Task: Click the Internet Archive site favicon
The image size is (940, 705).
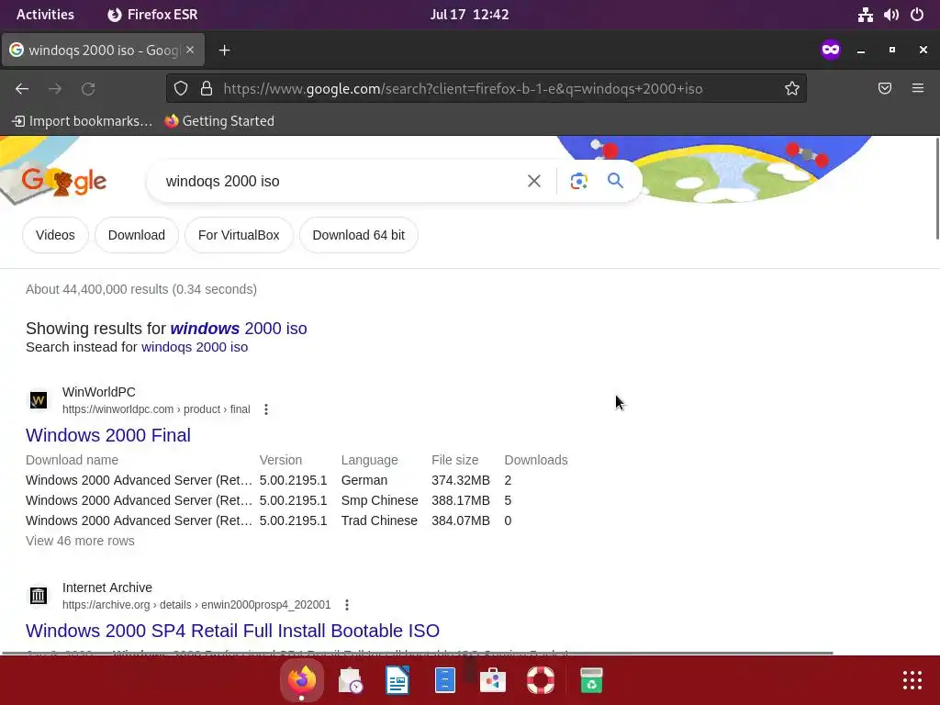Action: coord(39,595)
